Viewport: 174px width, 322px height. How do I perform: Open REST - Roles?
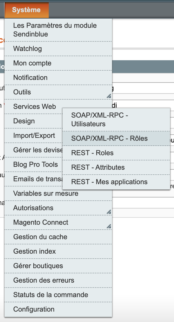(91, 153)
